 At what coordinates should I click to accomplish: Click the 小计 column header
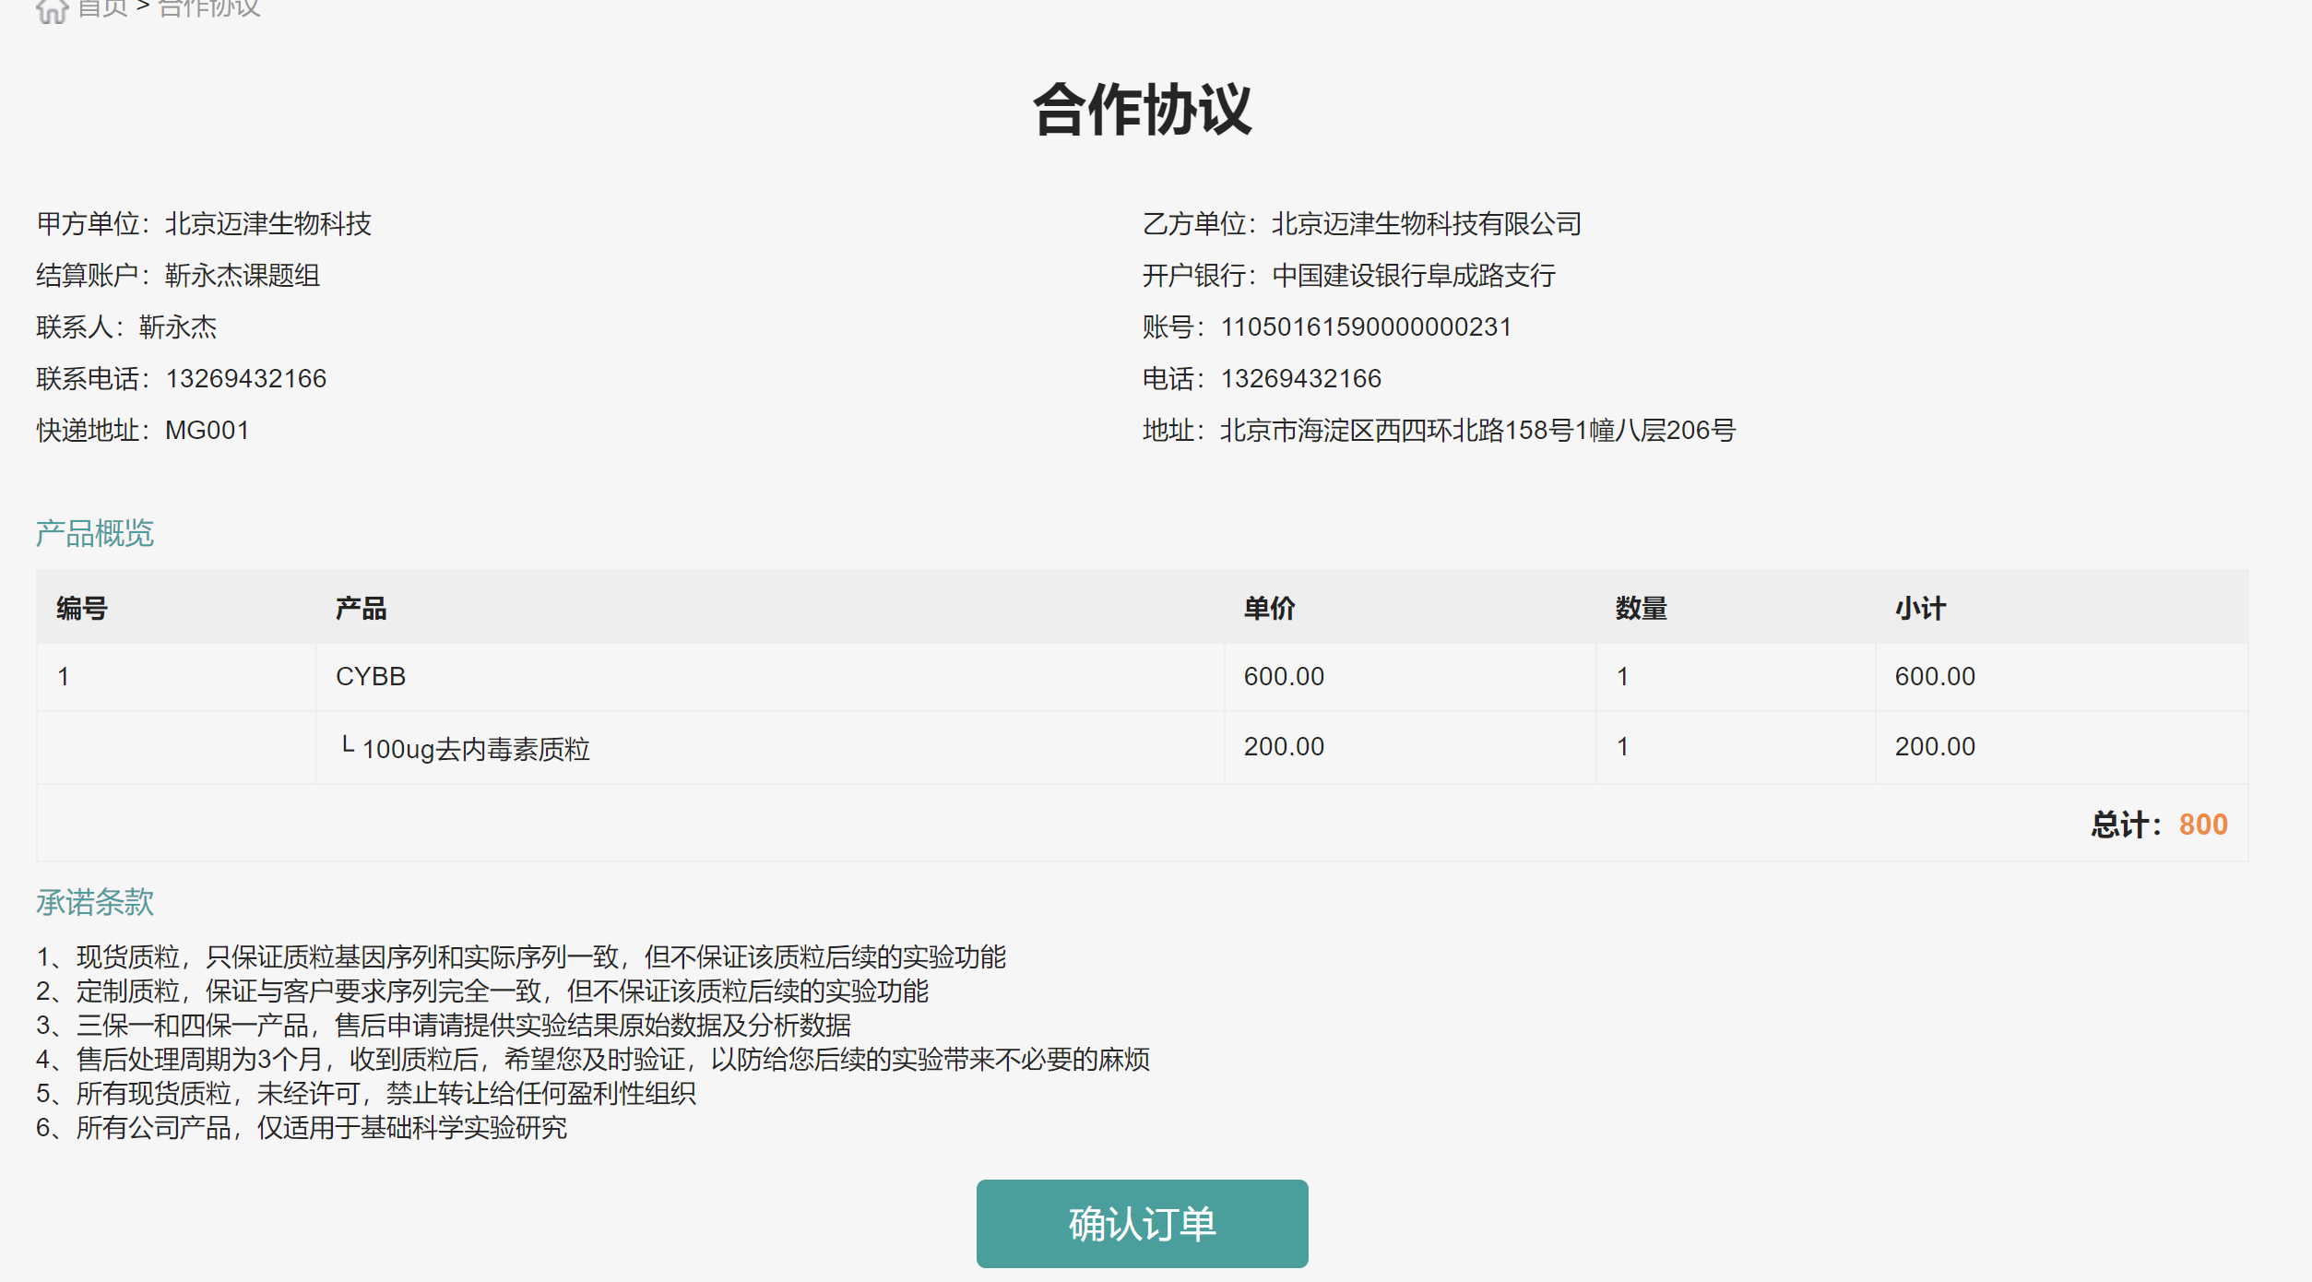click(x=1920, y=609)
